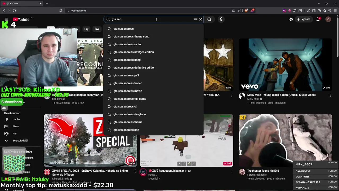Choose suggestion gta san andreas trailer

click(153, 83)
